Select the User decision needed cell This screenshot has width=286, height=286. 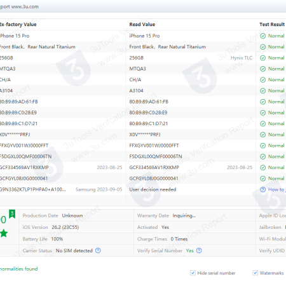tap(153, 189)
